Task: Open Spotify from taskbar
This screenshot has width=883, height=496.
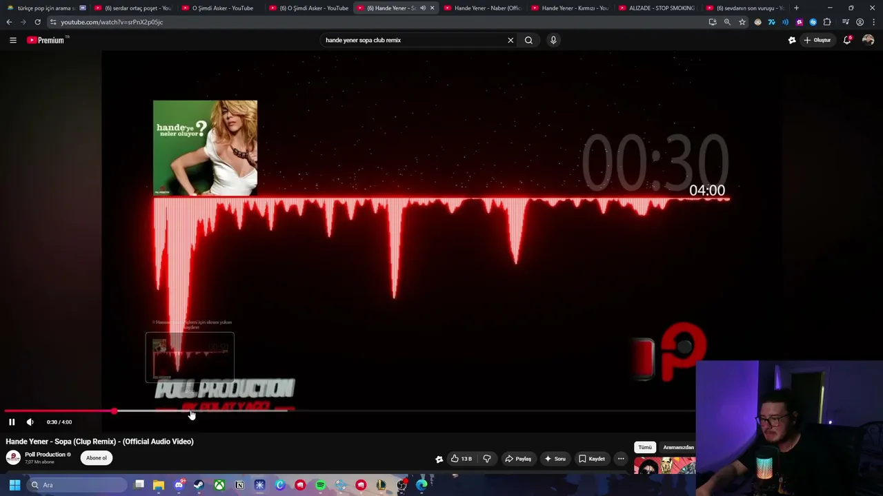Action: pyautogui.click(x=320, y=485)
